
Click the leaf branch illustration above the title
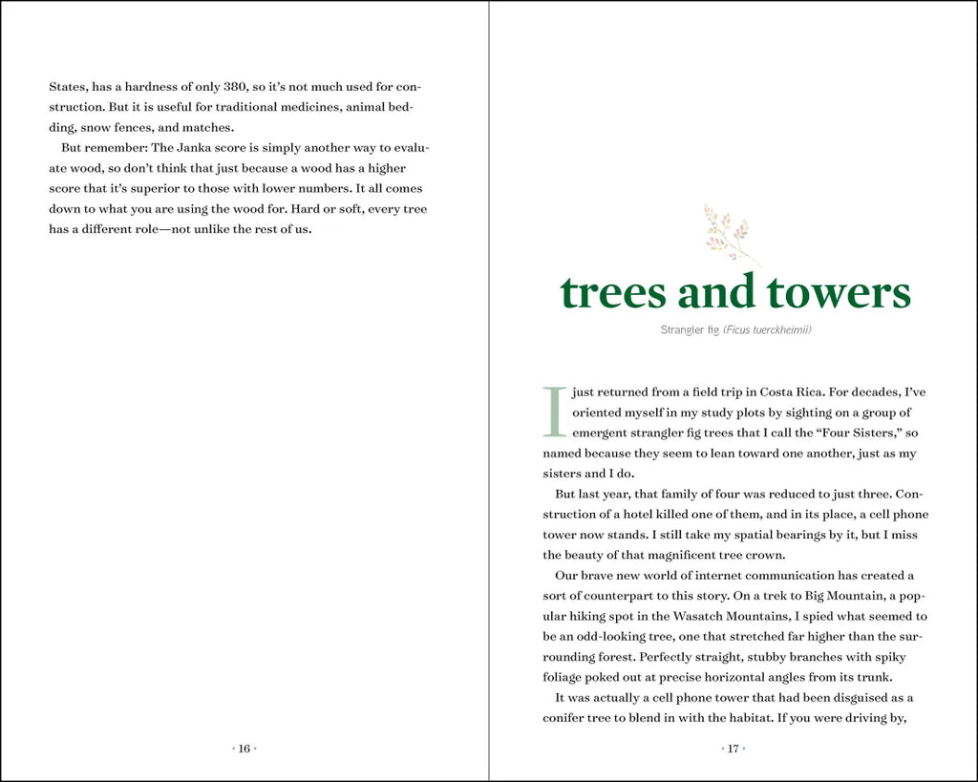tap(731, 234)
